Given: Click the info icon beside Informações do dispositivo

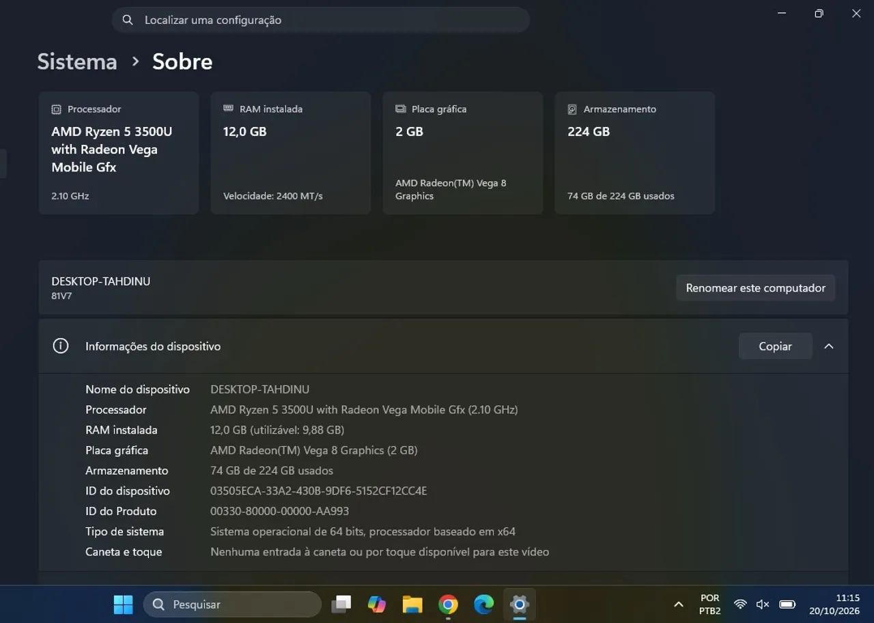Looking at the screenshot, I should click(61, 346).
